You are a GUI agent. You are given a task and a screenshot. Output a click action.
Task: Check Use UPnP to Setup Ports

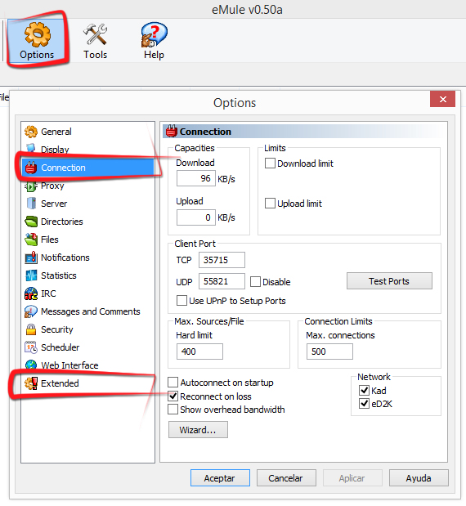click(181, 301)
